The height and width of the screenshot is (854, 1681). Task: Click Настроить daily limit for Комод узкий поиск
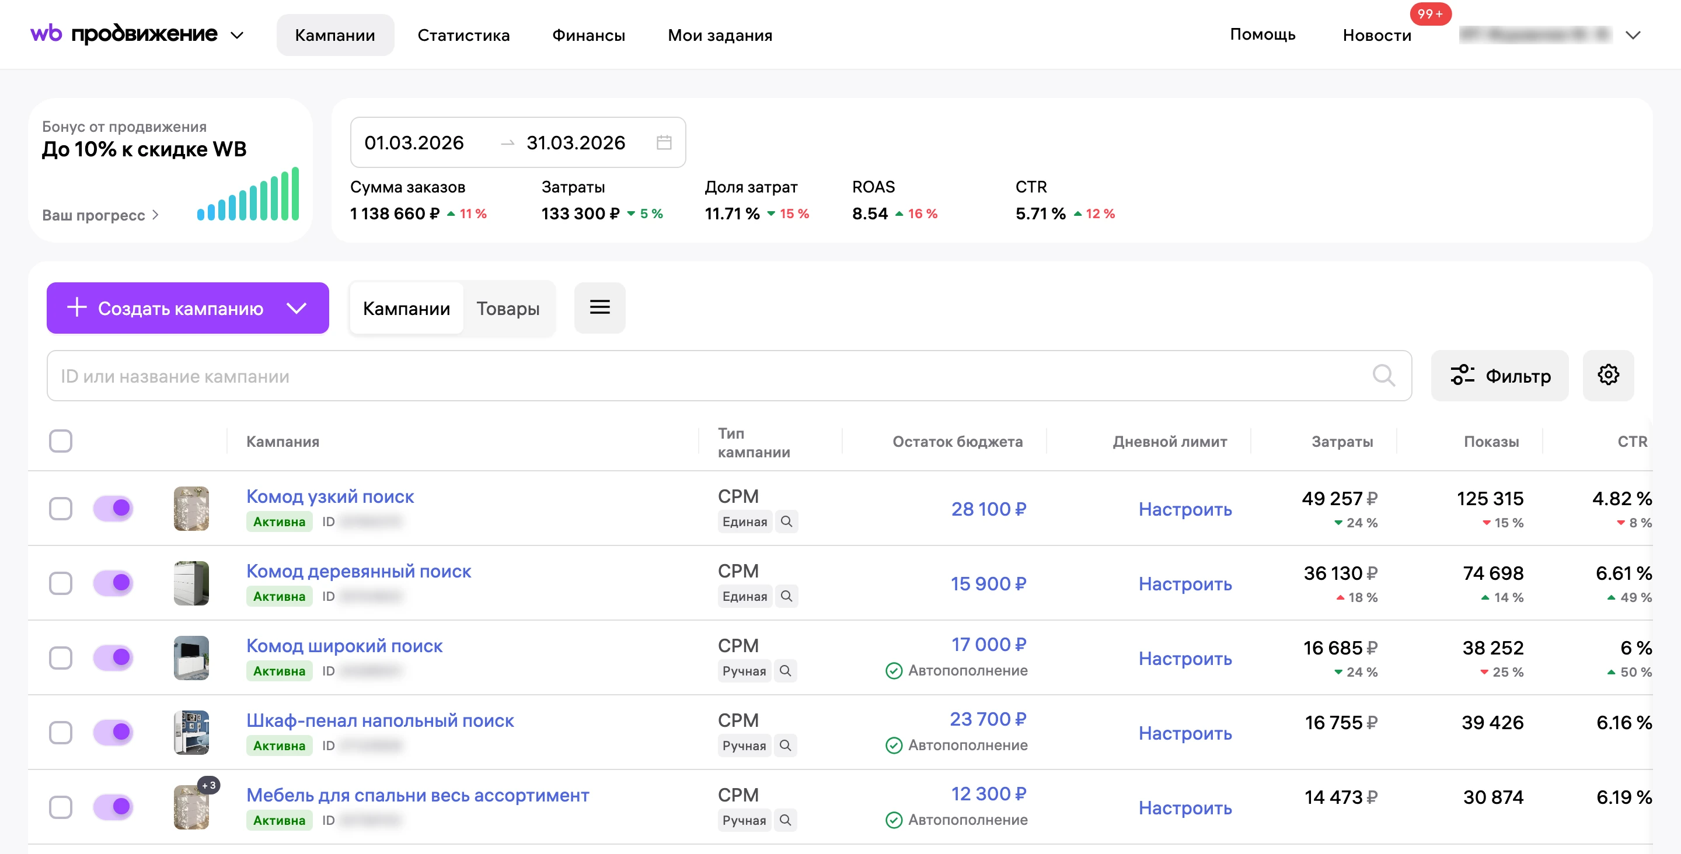coord(1185,509)
